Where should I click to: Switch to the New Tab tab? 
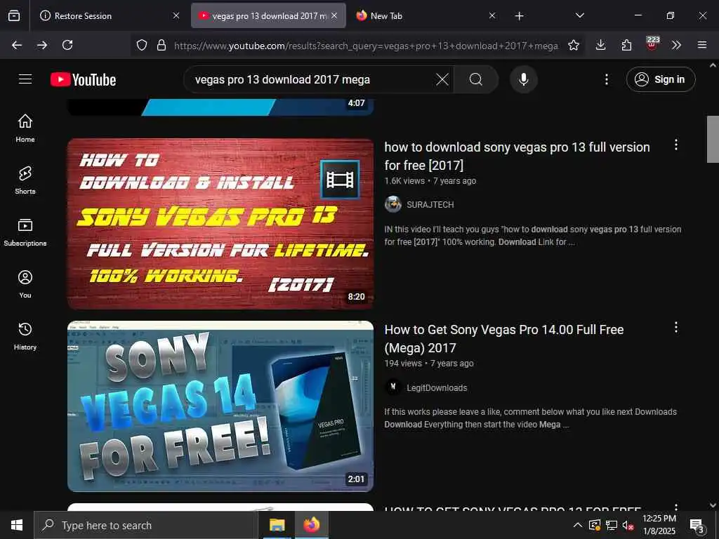[426, 15]
